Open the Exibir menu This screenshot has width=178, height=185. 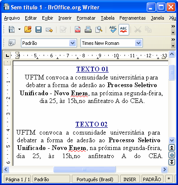point(47,18)
